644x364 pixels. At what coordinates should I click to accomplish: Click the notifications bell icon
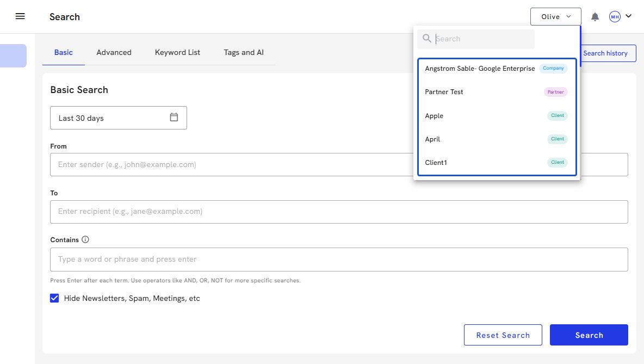point(595,17)
